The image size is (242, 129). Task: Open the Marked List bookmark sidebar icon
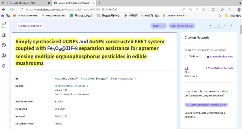pos(4,35)
